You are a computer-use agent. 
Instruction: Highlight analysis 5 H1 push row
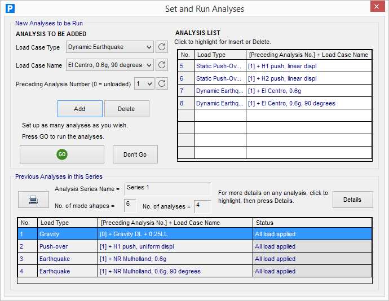click(275, 67)
